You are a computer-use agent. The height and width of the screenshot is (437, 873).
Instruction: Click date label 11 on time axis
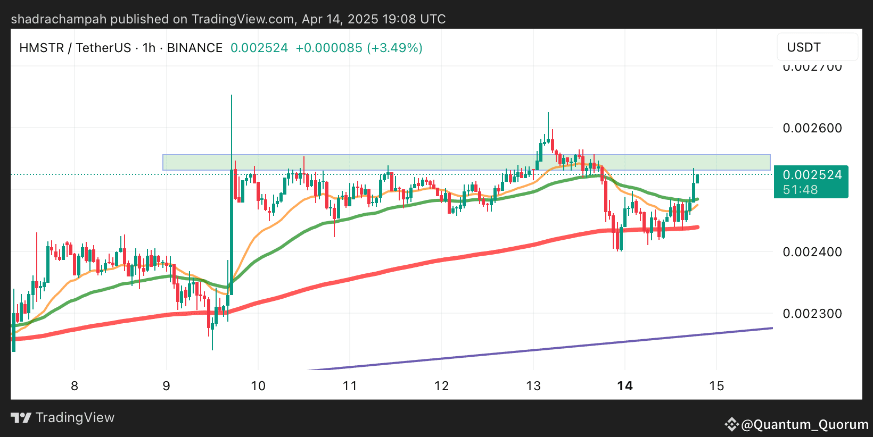tap(350, 386)
